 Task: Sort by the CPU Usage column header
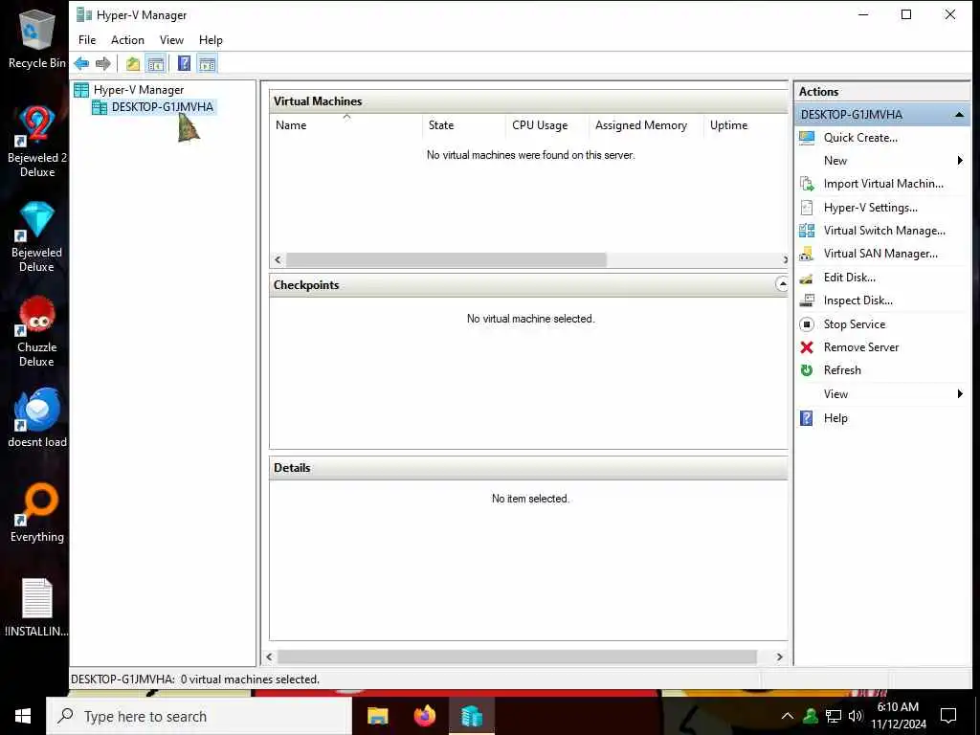coord(546,125)
